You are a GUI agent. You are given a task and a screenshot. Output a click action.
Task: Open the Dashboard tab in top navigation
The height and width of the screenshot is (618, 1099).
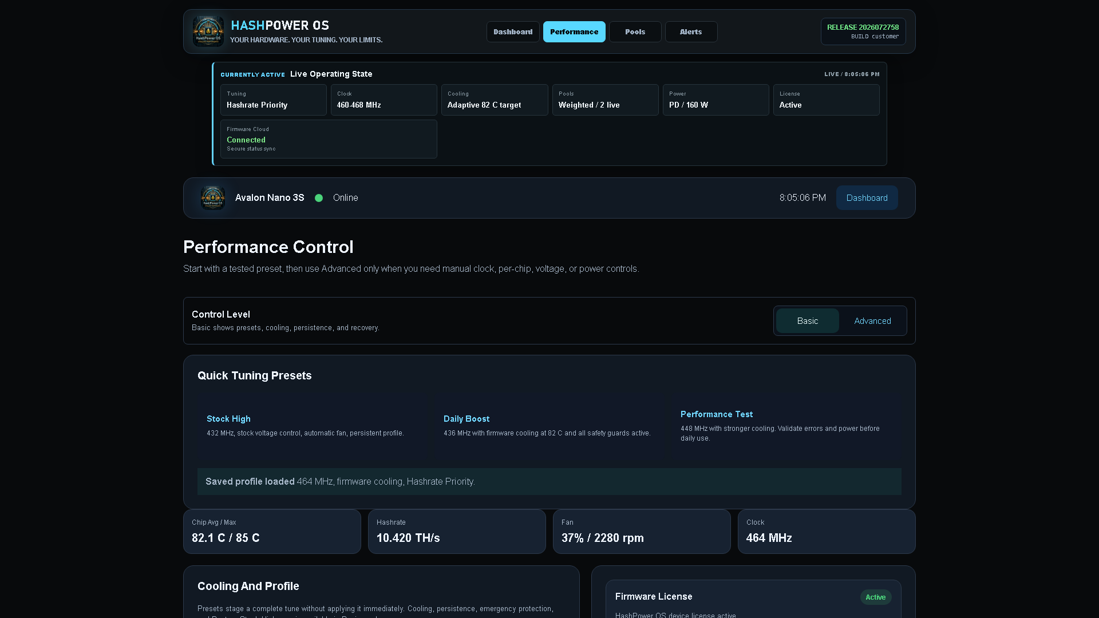(x=513, y=32)
